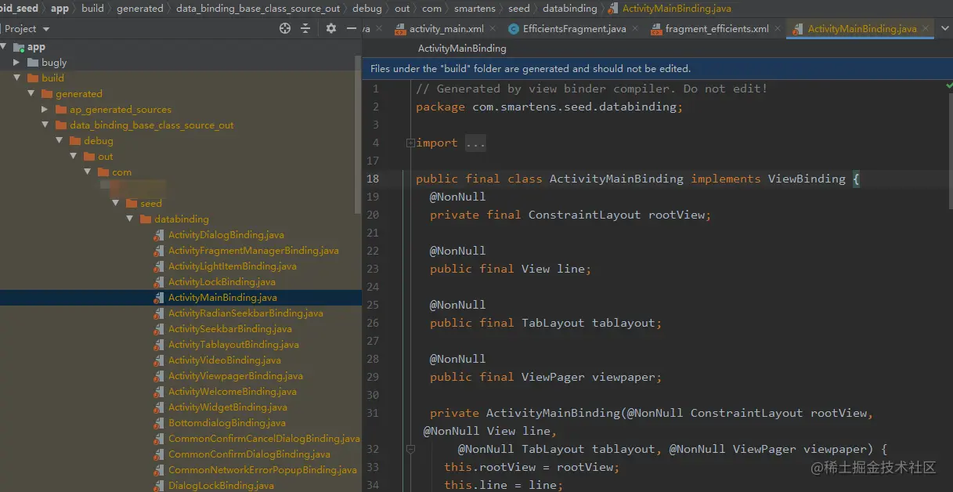Collapse the out folder arrow
953x492 pixels.
tap(73, 157)
